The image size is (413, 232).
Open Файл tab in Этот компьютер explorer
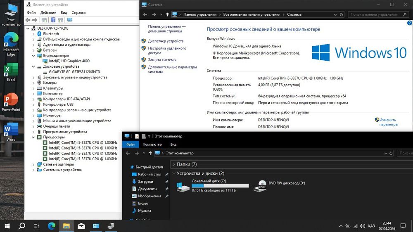[x=131, y=144]
